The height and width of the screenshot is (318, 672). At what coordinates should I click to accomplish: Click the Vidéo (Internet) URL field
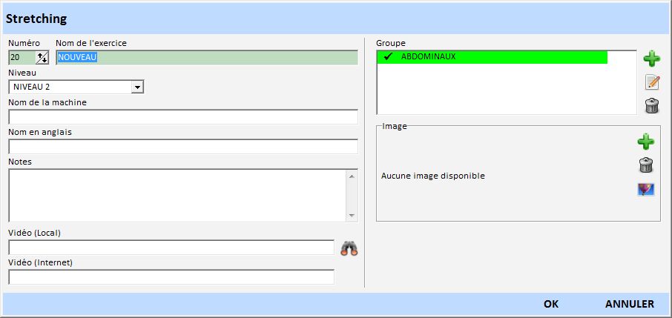pyautogui.click(x=171, y=277)
